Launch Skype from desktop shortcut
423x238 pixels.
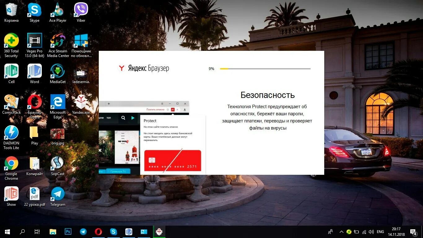click(34, 12)
